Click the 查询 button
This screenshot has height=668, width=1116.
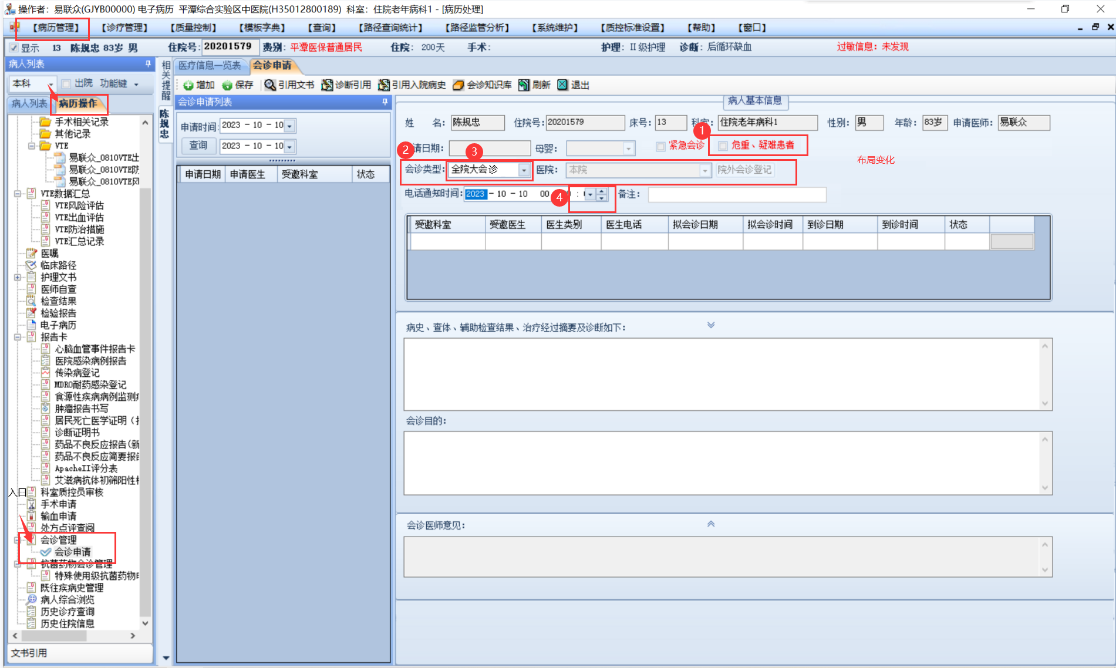pyautogui.click(x=198, y=146)
